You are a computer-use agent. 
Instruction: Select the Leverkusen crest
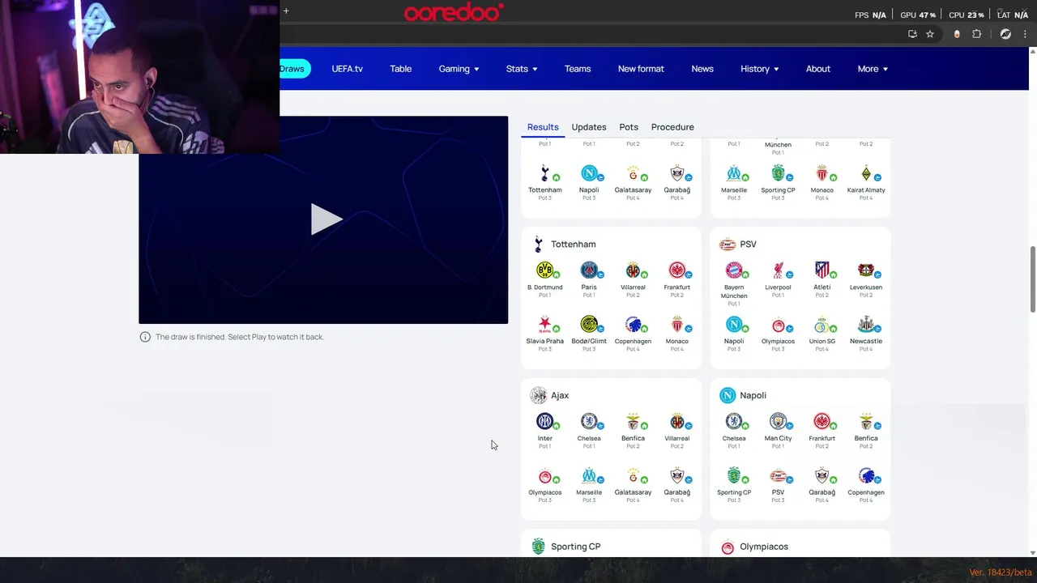click(x=866, y=270)
